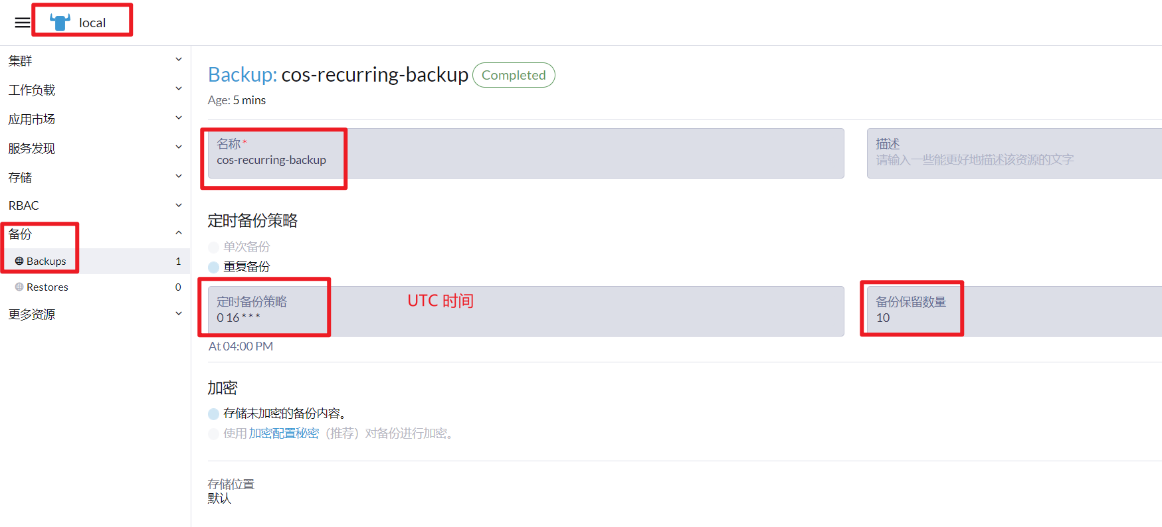Click the 备份保留数量 field
Image resolution: width=1162 pixels, height=527 pixels.
pos(1014,311)
